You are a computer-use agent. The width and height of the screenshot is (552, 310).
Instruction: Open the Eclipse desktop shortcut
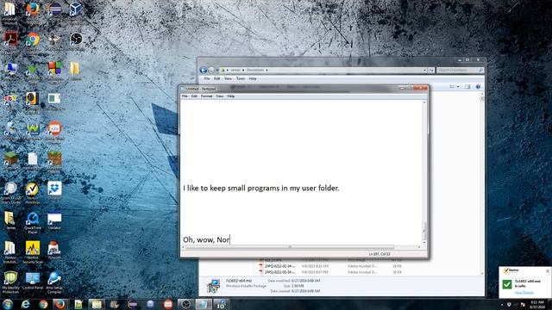pyautogui.click(x=54, y=9)
